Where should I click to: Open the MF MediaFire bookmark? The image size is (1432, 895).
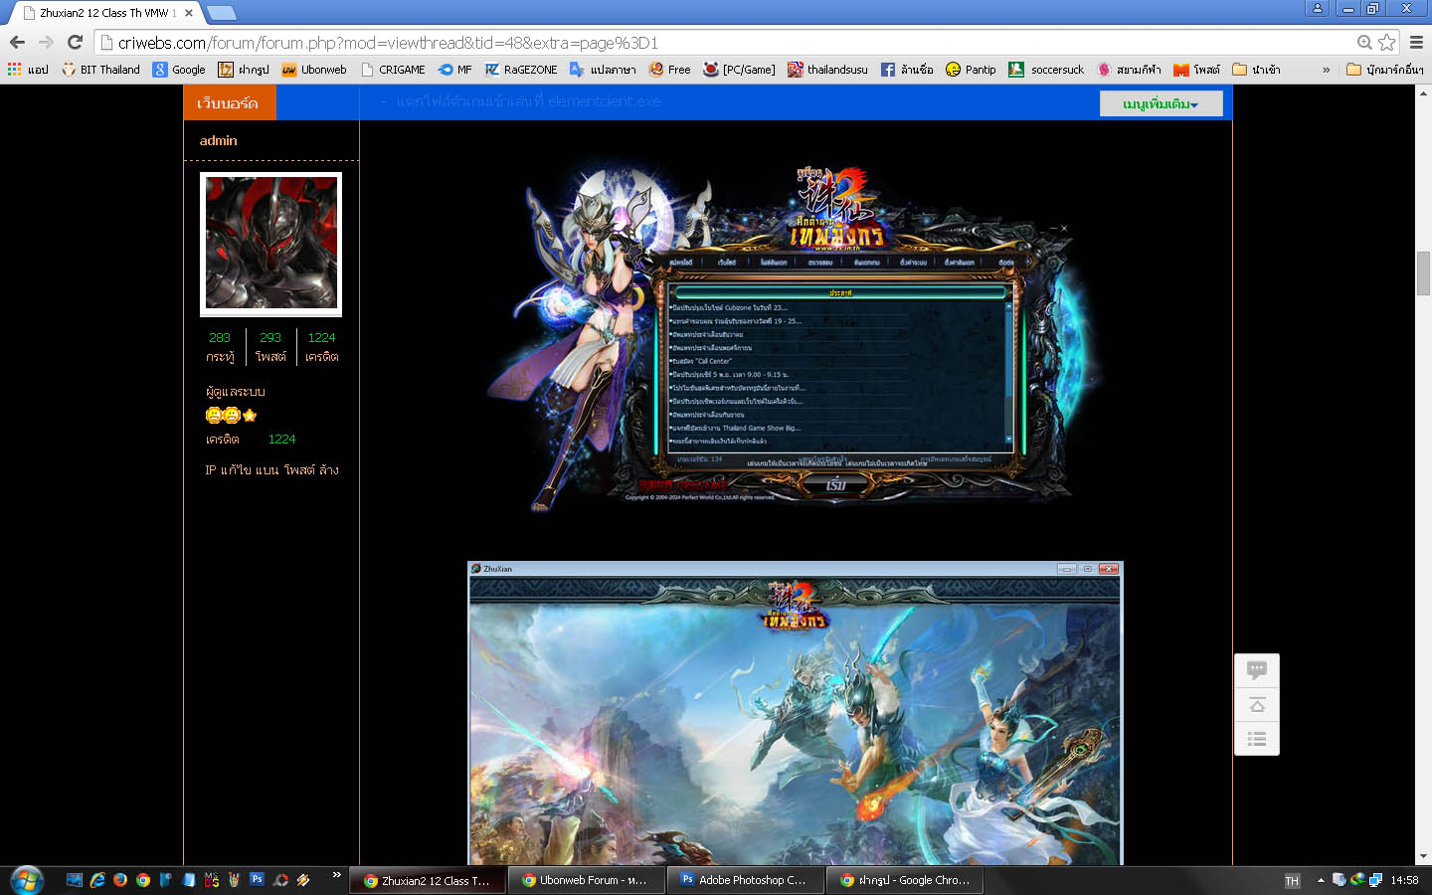(x=454, y=70)
